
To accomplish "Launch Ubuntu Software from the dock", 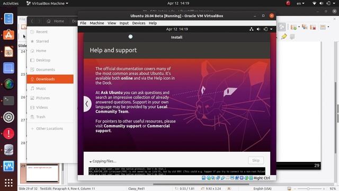I will tap(8, 34).
